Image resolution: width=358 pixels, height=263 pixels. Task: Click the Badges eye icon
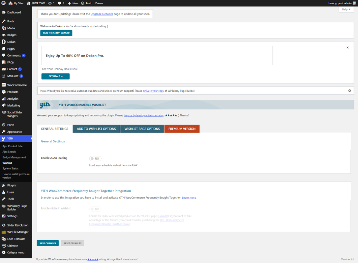(x=4, y=35)
